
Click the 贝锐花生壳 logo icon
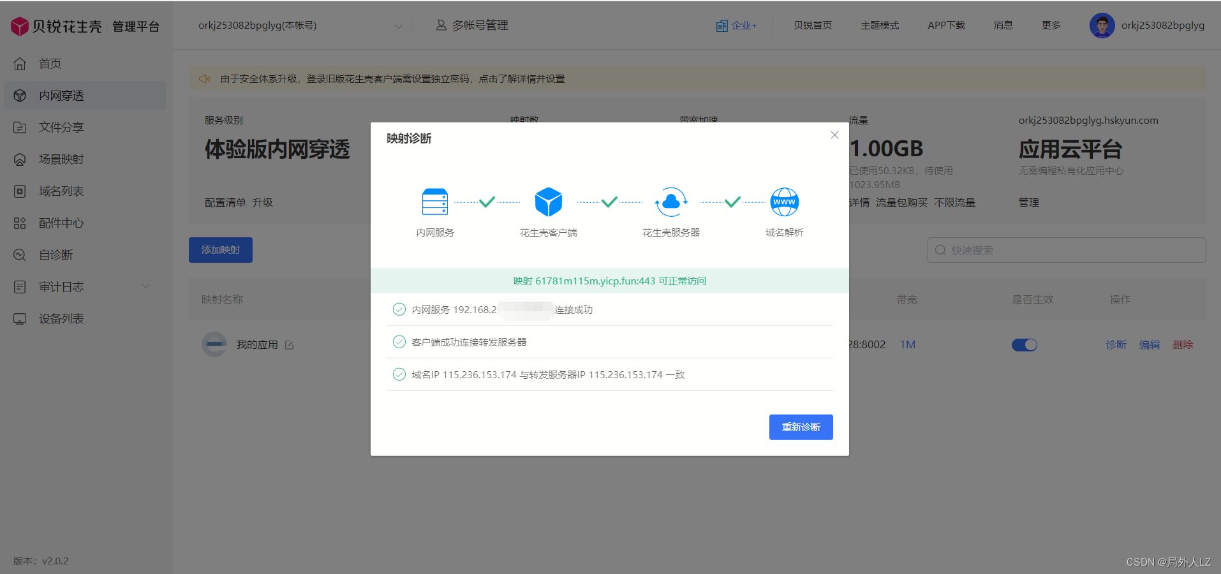[x=20, y=26]
